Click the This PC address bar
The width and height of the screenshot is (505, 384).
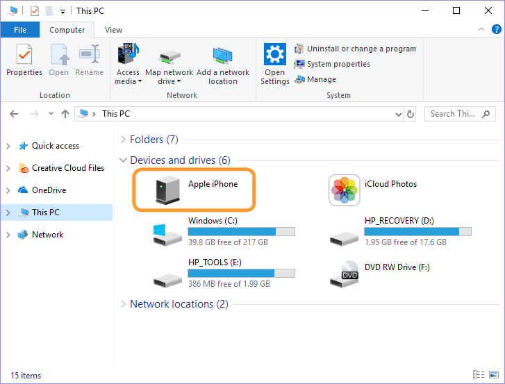(x=238, y=114)
